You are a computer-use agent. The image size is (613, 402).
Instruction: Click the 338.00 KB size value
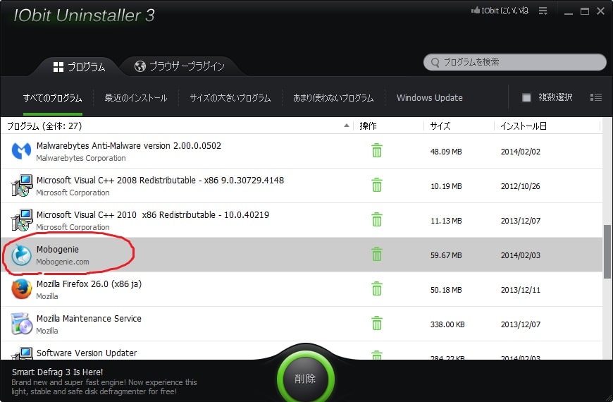447,324
